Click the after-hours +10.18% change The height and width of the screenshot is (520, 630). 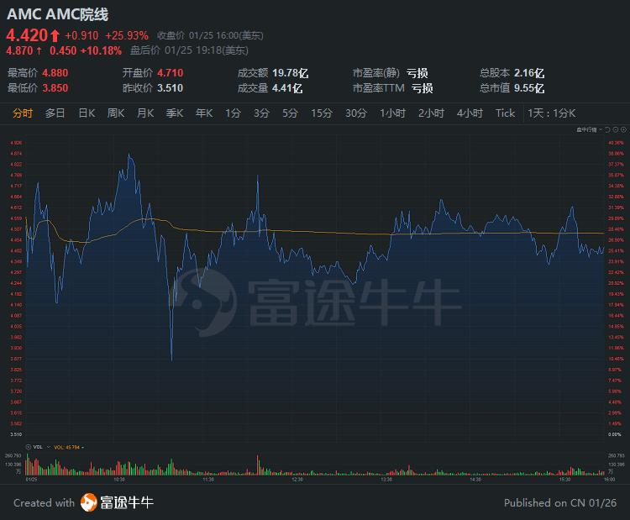click(101, 50)
